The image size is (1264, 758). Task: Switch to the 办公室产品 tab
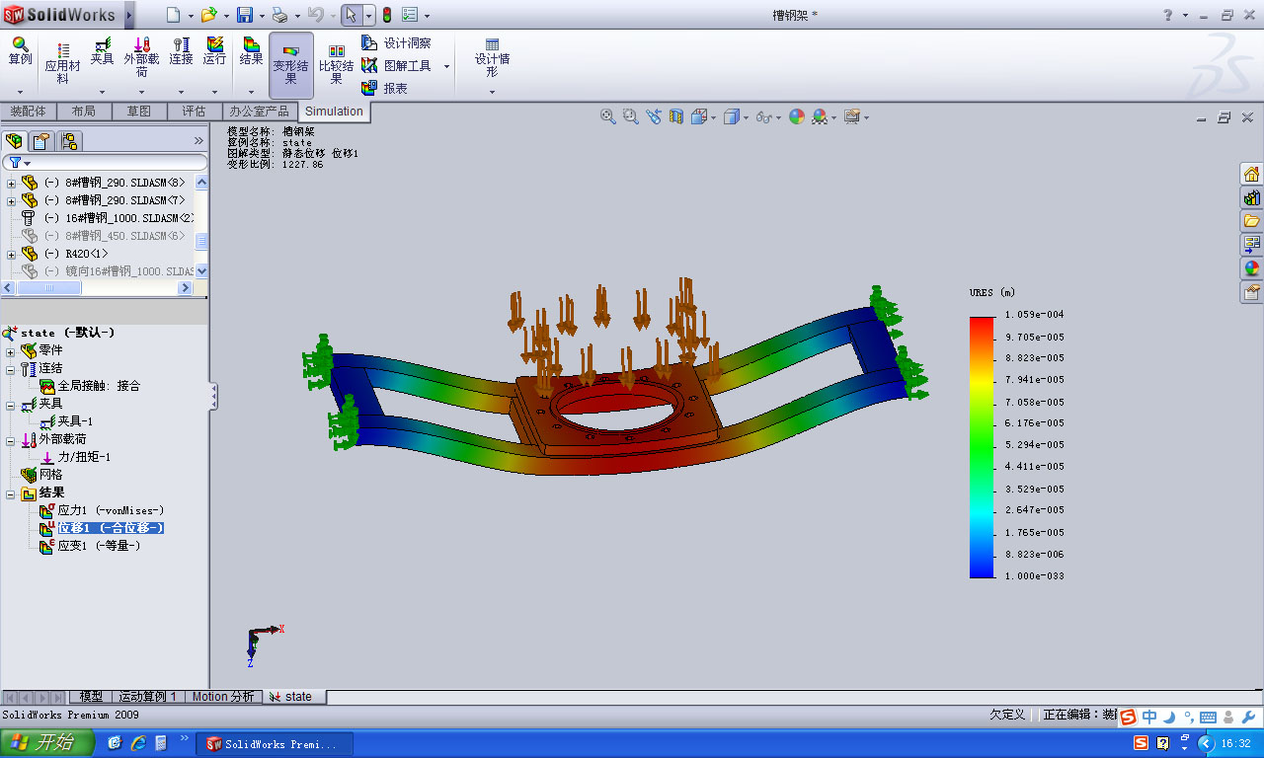[x=259, y=112]
